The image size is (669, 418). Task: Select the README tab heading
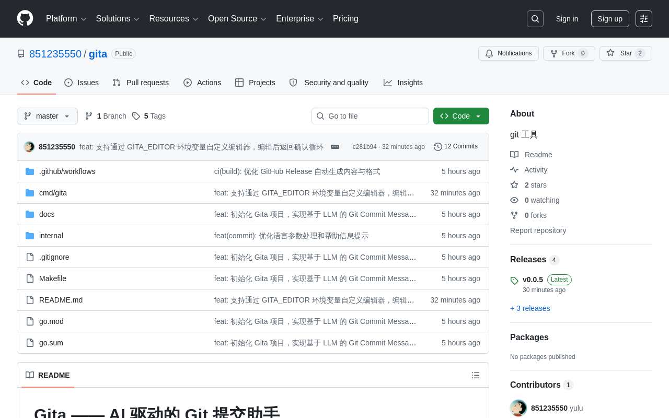click(x=48, y=375)
